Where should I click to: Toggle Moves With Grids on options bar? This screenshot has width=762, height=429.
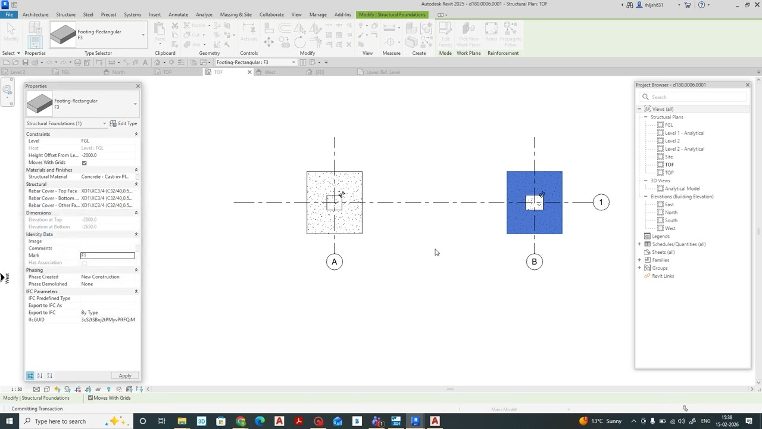90,398
